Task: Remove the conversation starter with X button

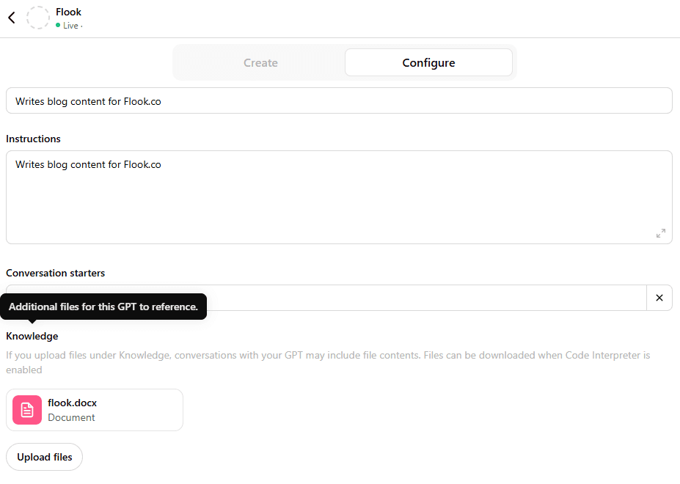Action: [x=659, y=298]
